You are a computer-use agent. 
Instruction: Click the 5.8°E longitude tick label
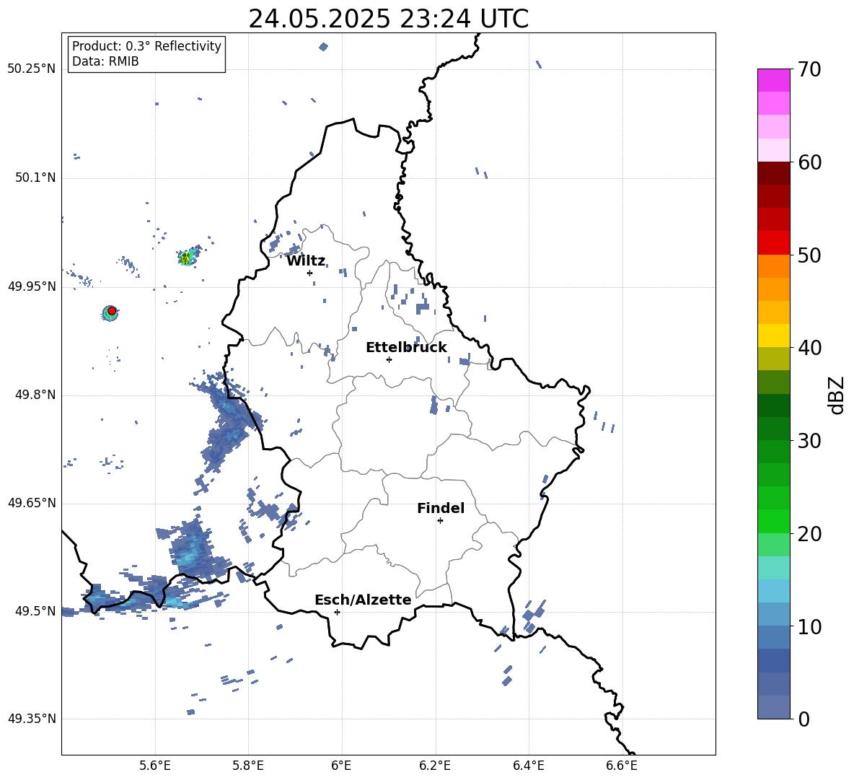coord(248,766)
